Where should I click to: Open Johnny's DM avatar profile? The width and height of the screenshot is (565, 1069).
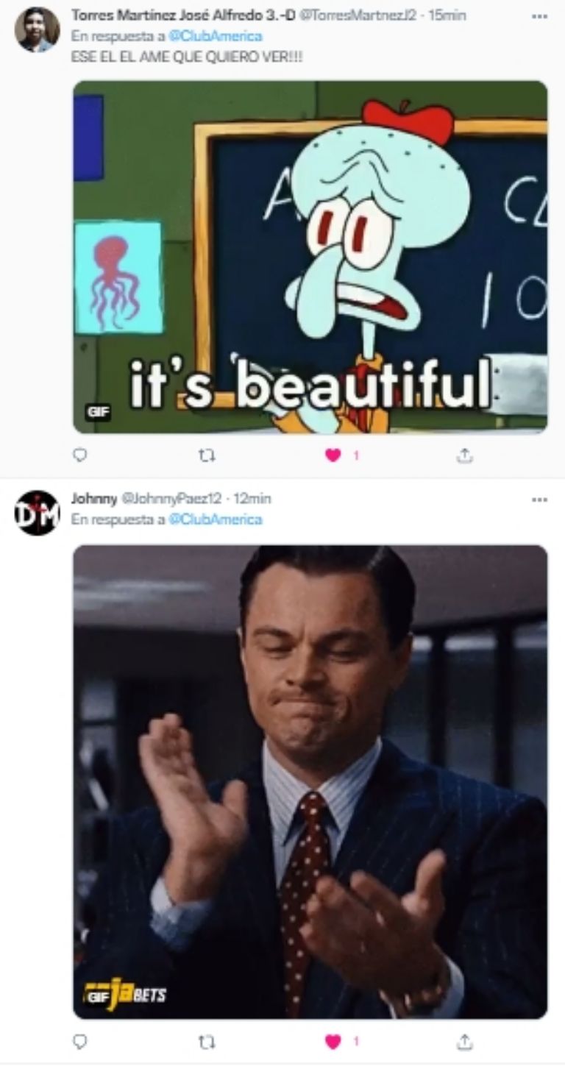point(37,513)
